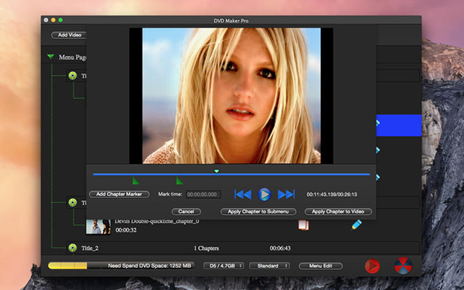The image size is (464, 290).
Task: Select the Title_2 tree row label
Action: click(90, 248)
